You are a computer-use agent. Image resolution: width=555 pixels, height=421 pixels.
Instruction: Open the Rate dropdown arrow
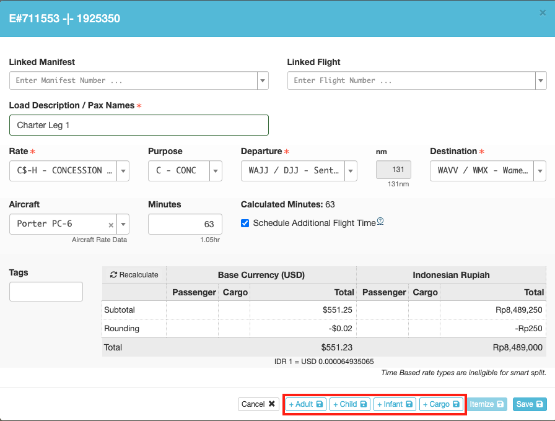click(x=123, y=171)
